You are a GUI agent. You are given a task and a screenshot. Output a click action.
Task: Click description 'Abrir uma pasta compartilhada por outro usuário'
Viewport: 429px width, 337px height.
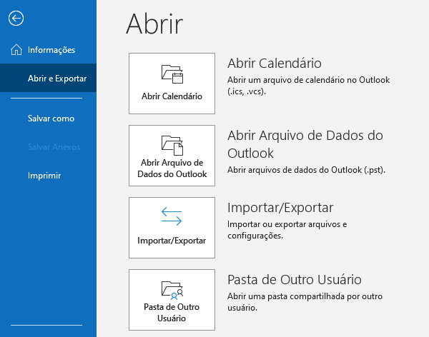[305, 302]
